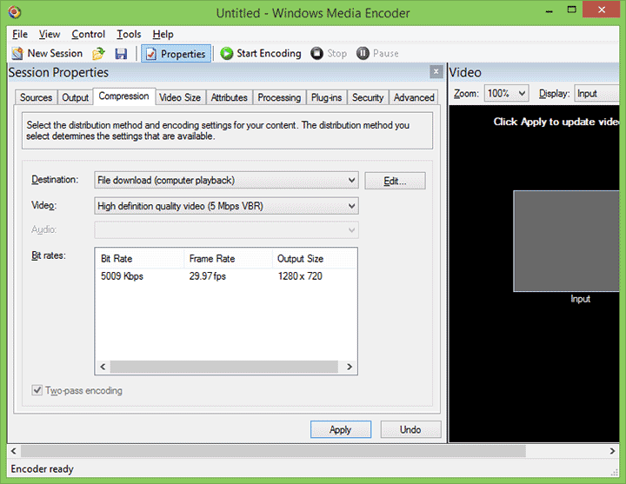This screenshot has width=626, height=484.
Task: Click the Edit... button
Action: (x=395, y=181)
